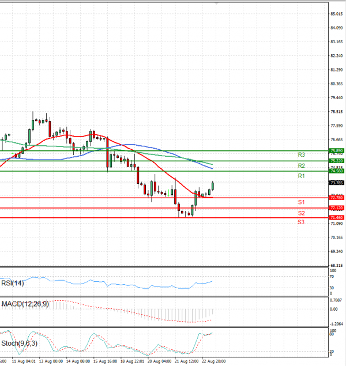The image size is (346, 366).
Task: Click the S2 support price tag 72.120
Action: pos(336,207)
